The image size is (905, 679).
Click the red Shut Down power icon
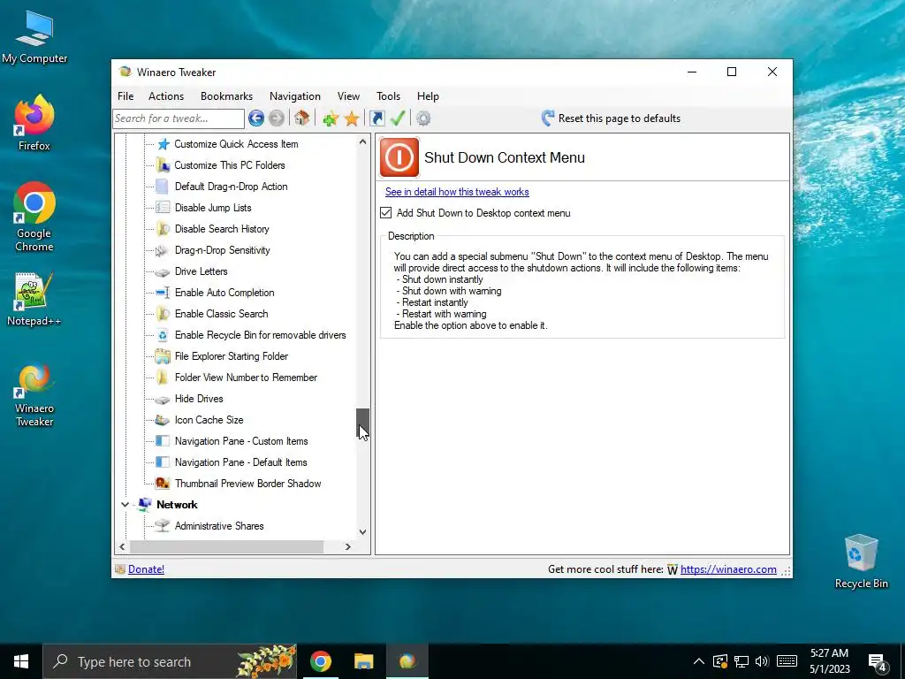tap(399, 157)
